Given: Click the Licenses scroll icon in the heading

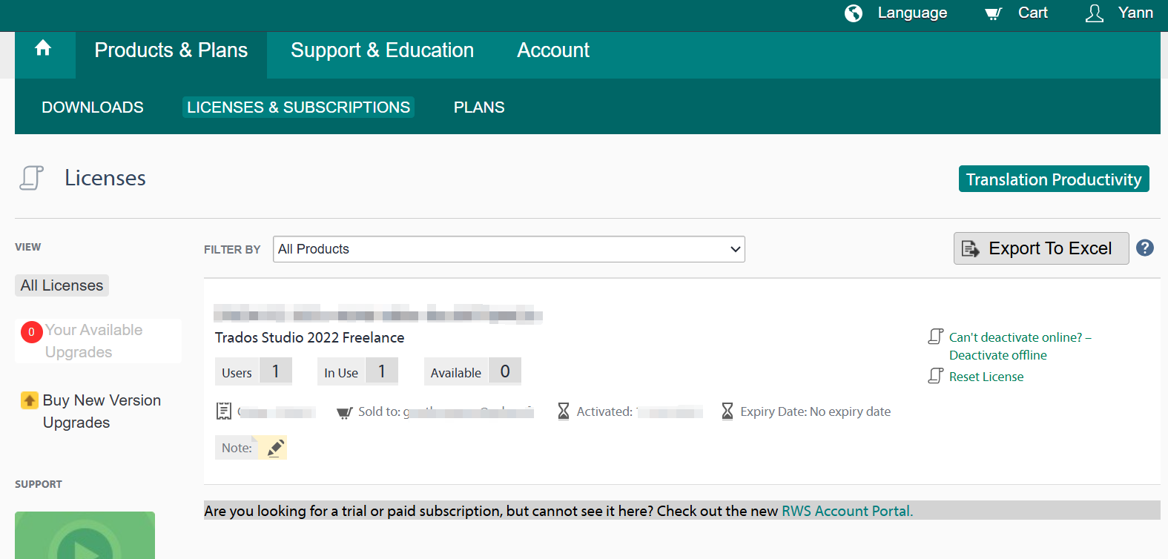Looking at the screenshot, I should (x=31, y=178).
